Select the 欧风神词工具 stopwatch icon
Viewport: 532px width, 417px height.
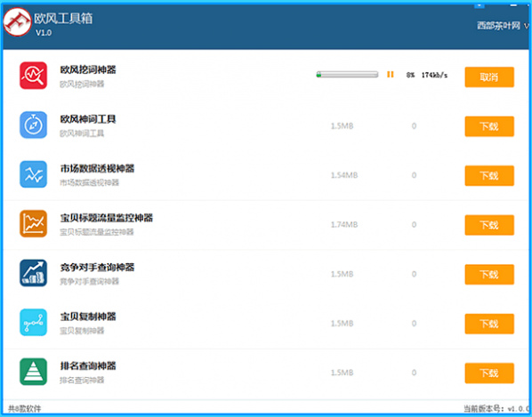pyautogui.click(x=33, y=124)
